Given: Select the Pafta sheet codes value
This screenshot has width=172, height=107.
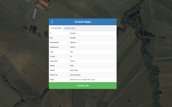Looking at the screenshot, I should tap(82, 80).
